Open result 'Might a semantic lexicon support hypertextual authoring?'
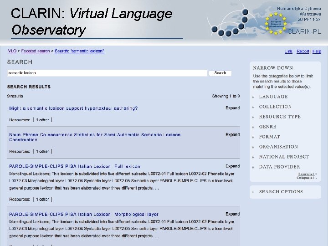This screenshot has width=328, height=246. (73, 108)
